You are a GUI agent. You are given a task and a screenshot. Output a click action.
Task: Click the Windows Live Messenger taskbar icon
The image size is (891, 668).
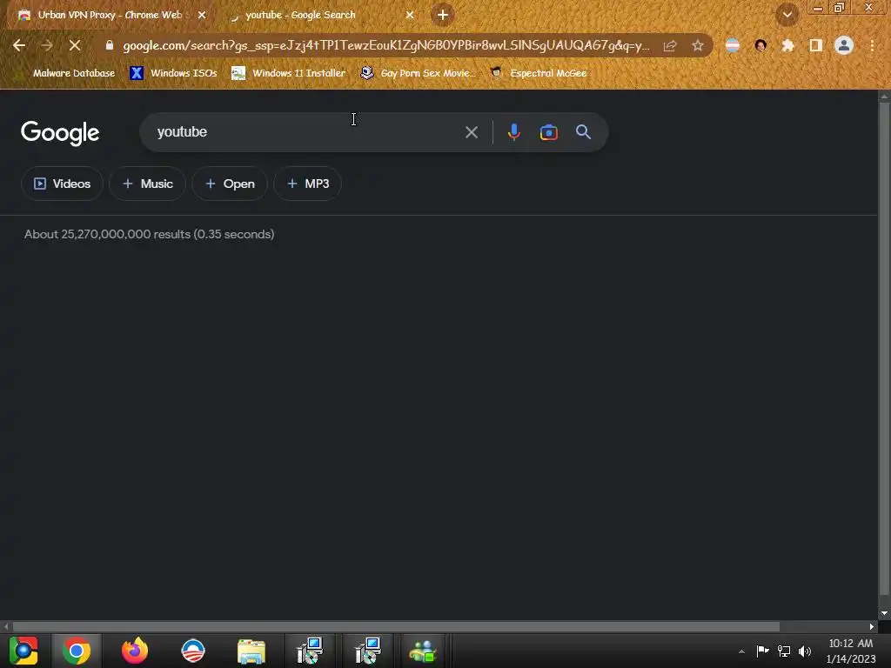coord(423,651)
